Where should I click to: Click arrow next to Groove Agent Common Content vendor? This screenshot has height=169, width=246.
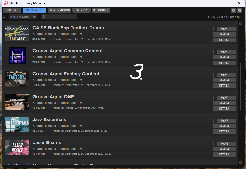tap(81, 57)
